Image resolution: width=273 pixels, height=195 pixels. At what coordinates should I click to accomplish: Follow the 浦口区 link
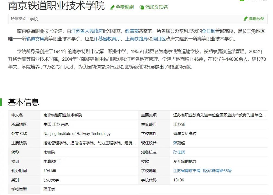coord(159,39)
